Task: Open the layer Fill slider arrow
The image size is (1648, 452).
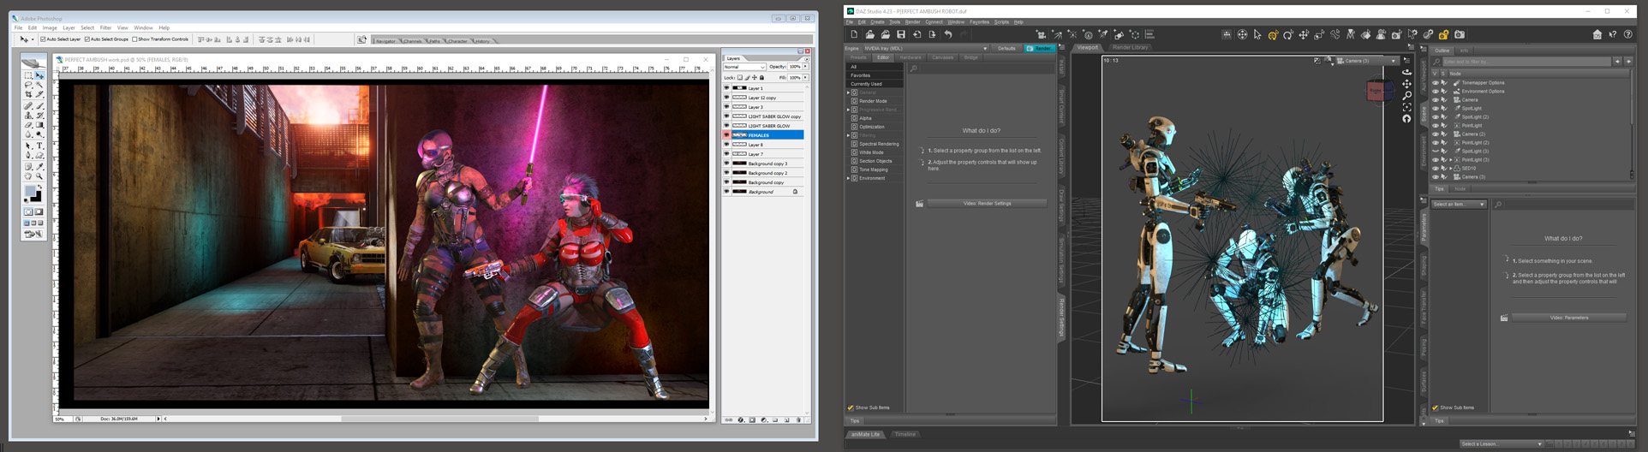Action: (x=805, y=78)
